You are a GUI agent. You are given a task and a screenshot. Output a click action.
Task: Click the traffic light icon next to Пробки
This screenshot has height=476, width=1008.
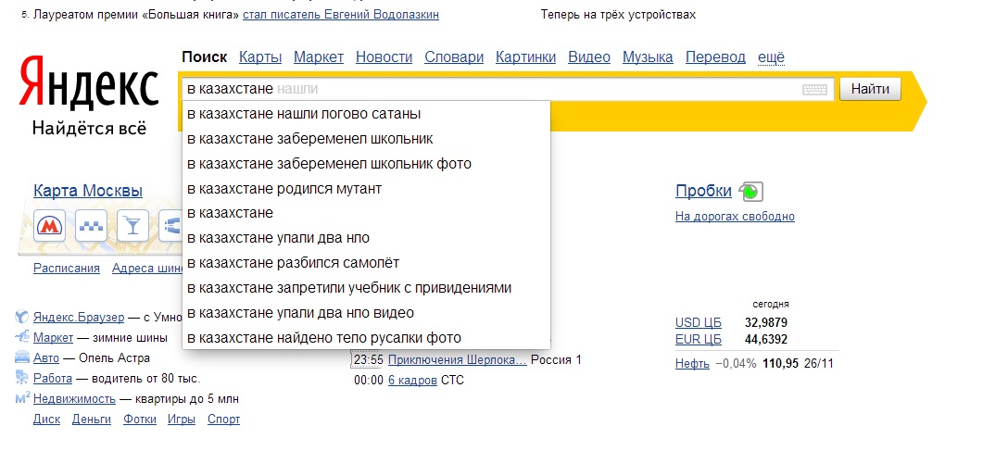750,192
